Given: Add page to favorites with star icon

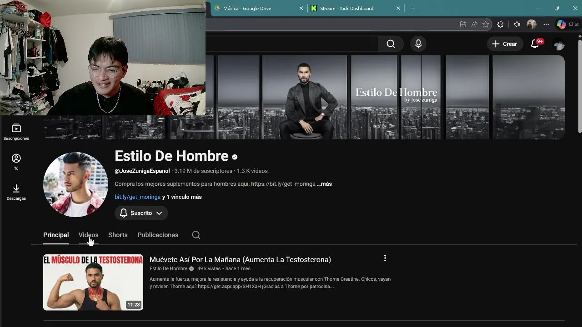Looking at the screenshot, I should click(x=486, y=25).
